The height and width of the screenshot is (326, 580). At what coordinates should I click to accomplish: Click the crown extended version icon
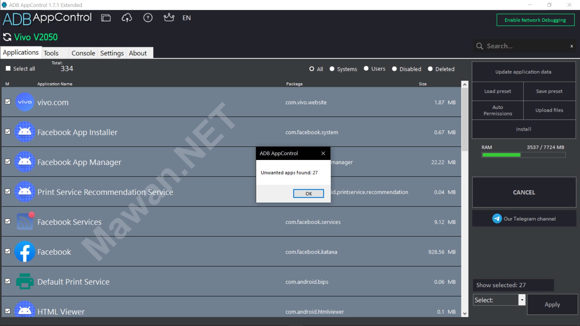click(x=169, y=18)
